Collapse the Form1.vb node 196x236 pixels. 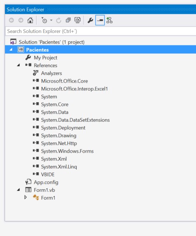[x=18, y=190]
